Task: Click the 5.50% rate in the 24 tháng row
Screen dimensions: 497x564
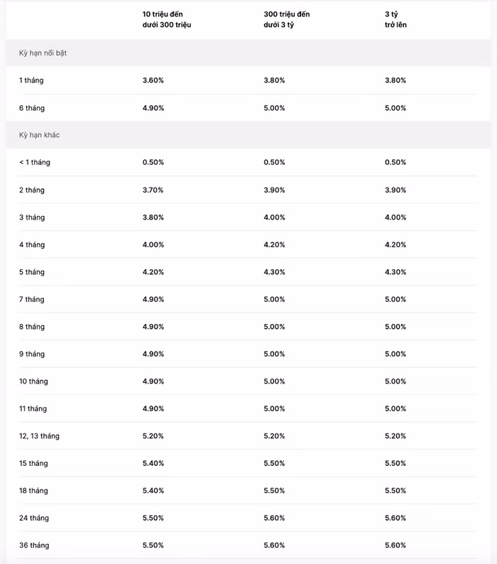Action: 153,518
